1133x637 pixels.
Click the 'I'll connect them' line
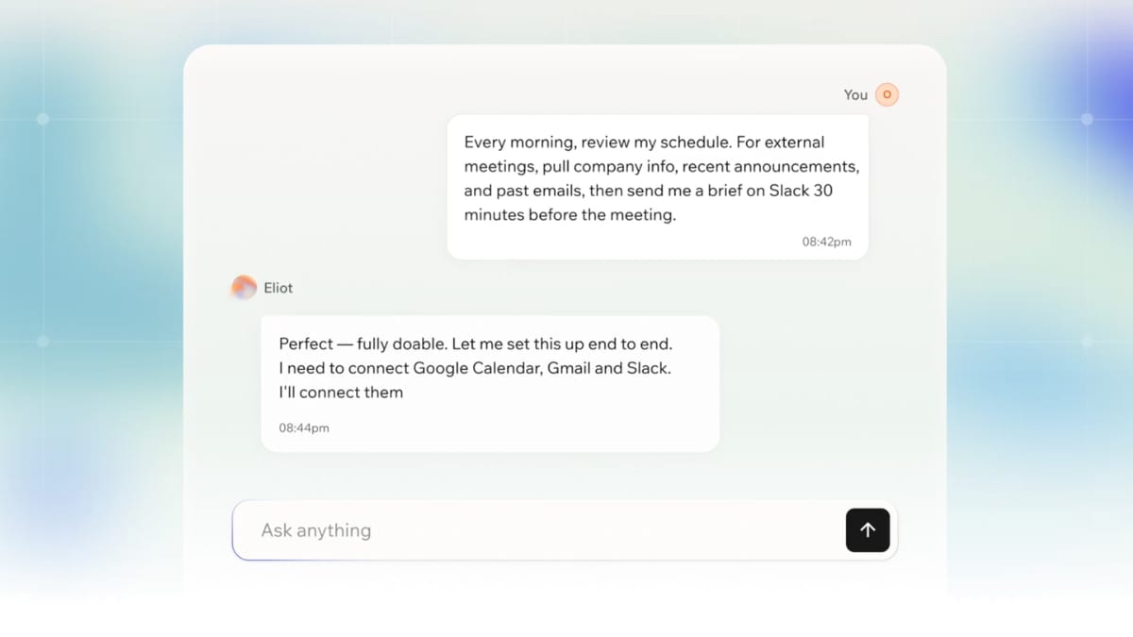click(x=341, y=393)
